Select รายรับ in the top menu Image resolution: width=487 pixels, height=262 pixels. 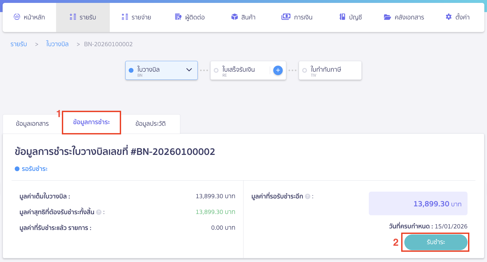(x=83, y=17)
